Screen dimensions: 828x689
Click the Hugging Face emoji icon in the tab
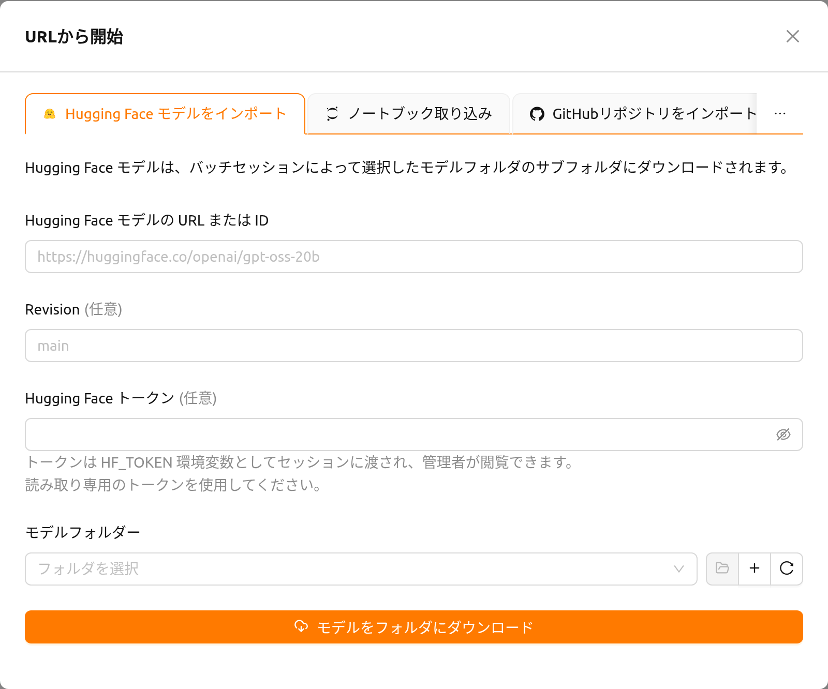pos(50,114)
